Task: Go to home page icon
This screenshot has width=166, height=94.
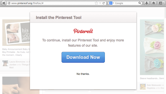Action: [x=154, y=3]
